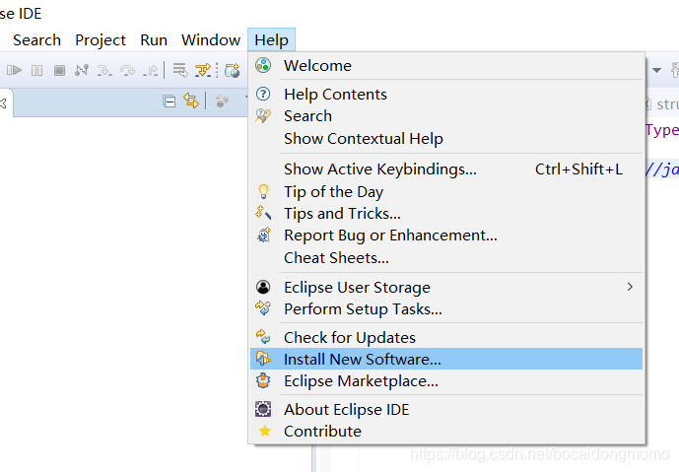Select Report Bug or Enhancement...
This screenshot has width=679, height=472.
click(x=446, y=236)
